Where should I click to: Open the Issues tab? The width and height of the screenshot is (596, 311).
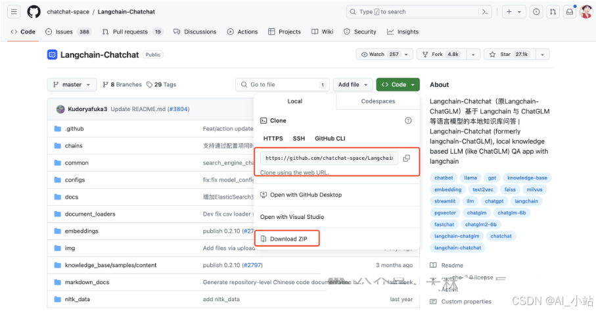point(68,32)
